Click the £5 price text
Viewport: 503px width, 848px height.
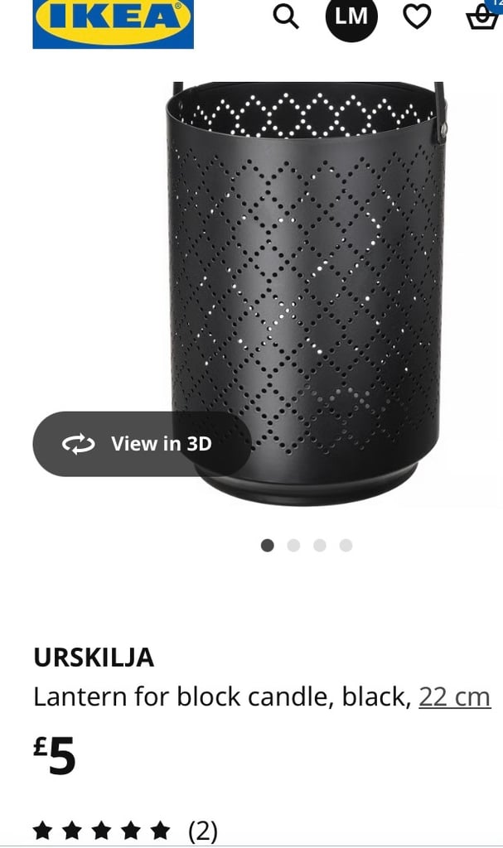(54, 755)
